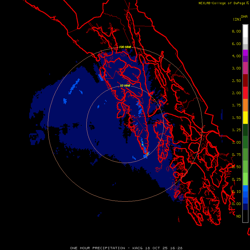The image size is (250, 250).
Task: Click the OHA product label above legend
Action: point(244,17)
